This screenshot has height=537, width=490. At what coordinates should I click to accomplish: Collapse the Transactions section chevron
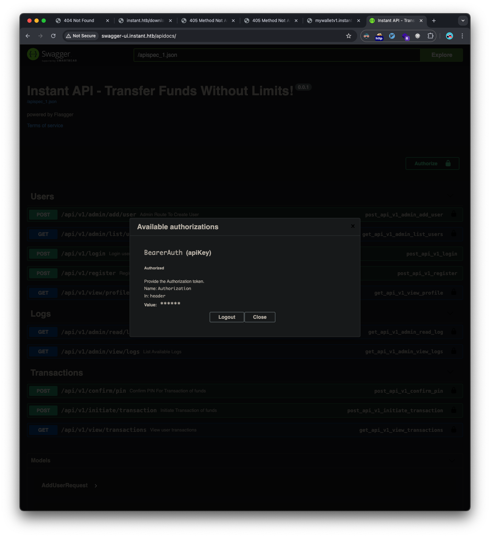[450, 372]
